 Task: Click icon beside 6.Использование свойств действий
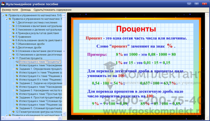point(13,40)
